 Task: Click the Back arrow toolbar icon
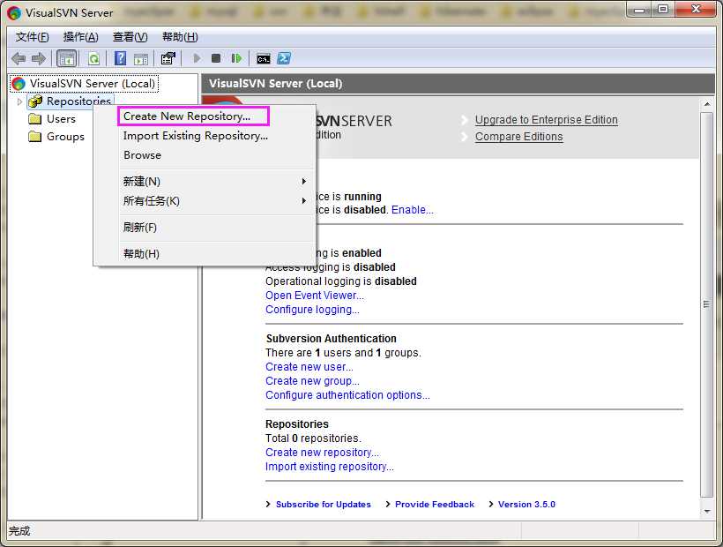[19, 58]
